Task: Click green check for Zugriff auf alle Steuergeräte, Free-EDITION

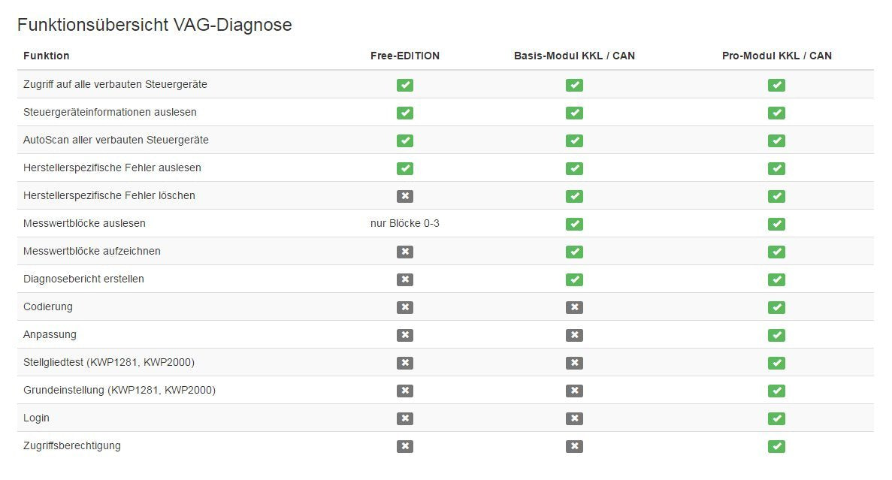Action: (405, 85)
